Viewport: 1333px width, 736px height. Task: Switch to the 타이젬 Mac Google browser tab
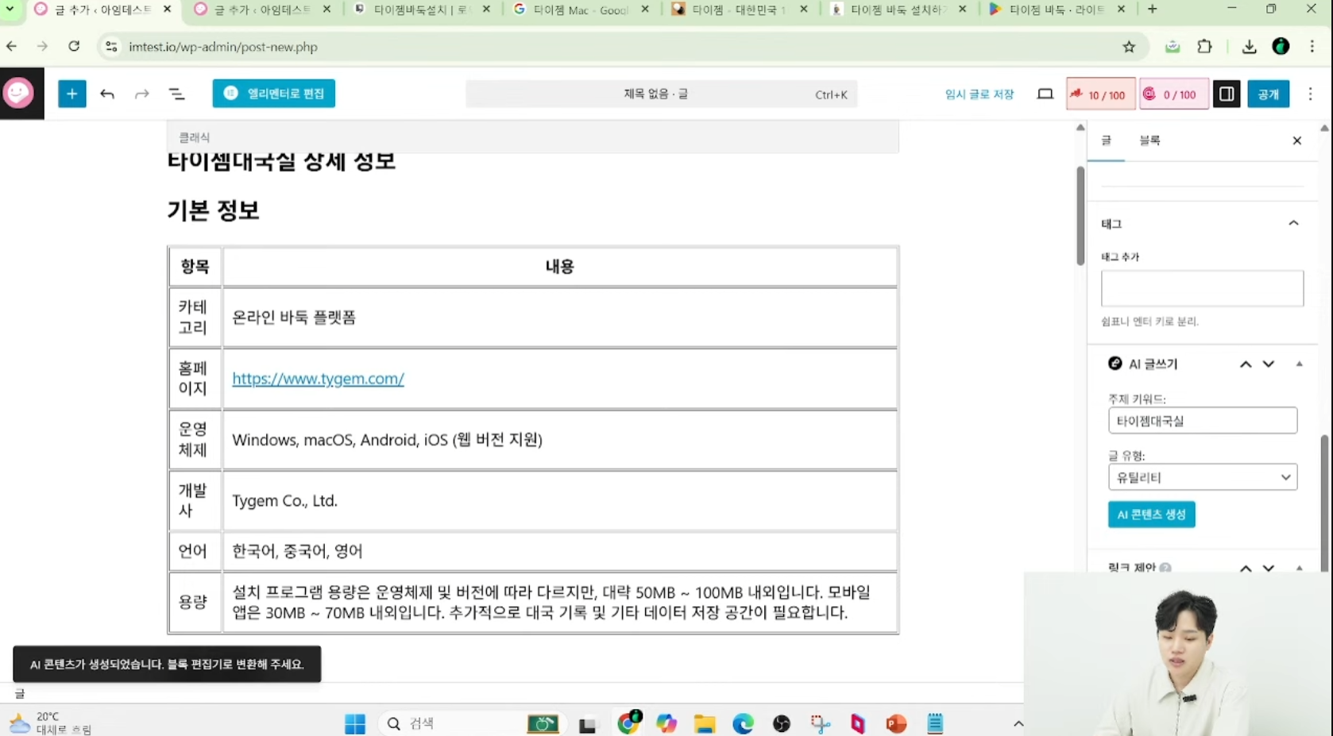pos(580,10)
